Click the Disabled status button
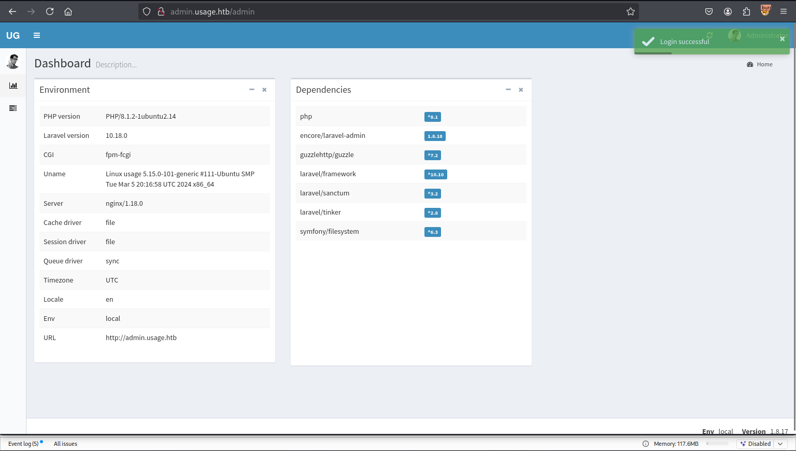 [756, 444]
